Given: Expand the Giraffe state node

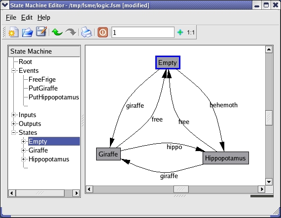Looking at the screenshot, I should [23, 150].
